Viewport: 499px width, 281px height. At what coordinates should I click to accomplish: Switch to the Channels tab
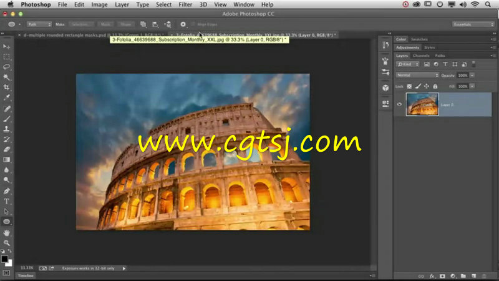click(421, 56)
